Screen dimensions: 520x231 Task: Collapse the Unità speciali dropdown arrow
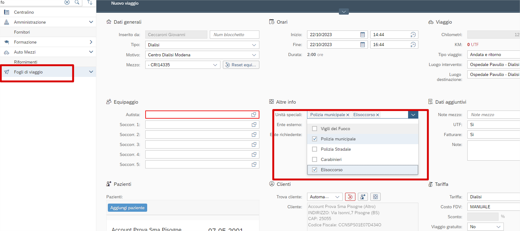tap(413, 115)
